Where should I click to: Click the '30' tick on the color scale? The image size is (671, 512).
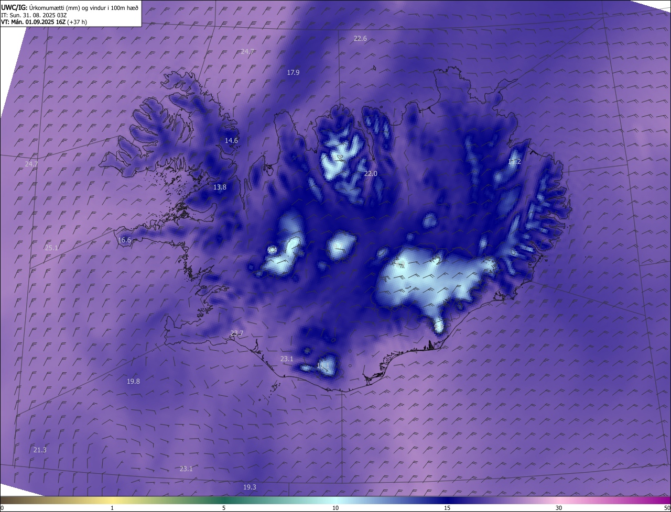pyautogui.click(x=559, y=508)
